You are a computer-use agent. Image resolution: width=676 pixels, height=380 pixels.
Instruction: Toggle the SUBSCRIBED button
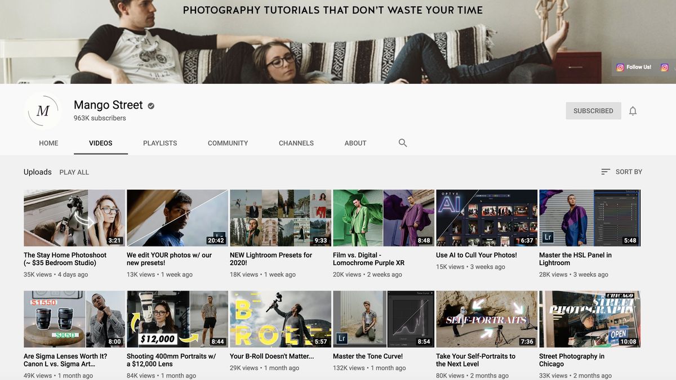pyautogui.click(x=593, y=110)
